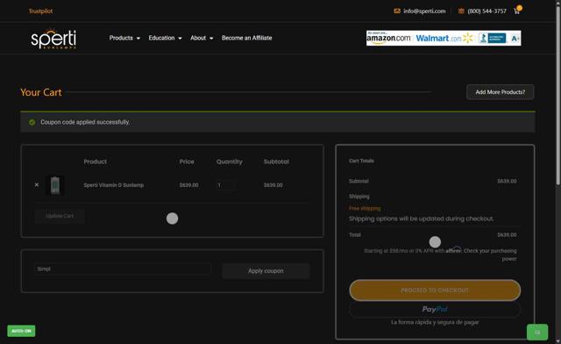Click the BBB accredited business badge
The height and width of the screenshot is (344, 561).
click(x=493, y=38)
